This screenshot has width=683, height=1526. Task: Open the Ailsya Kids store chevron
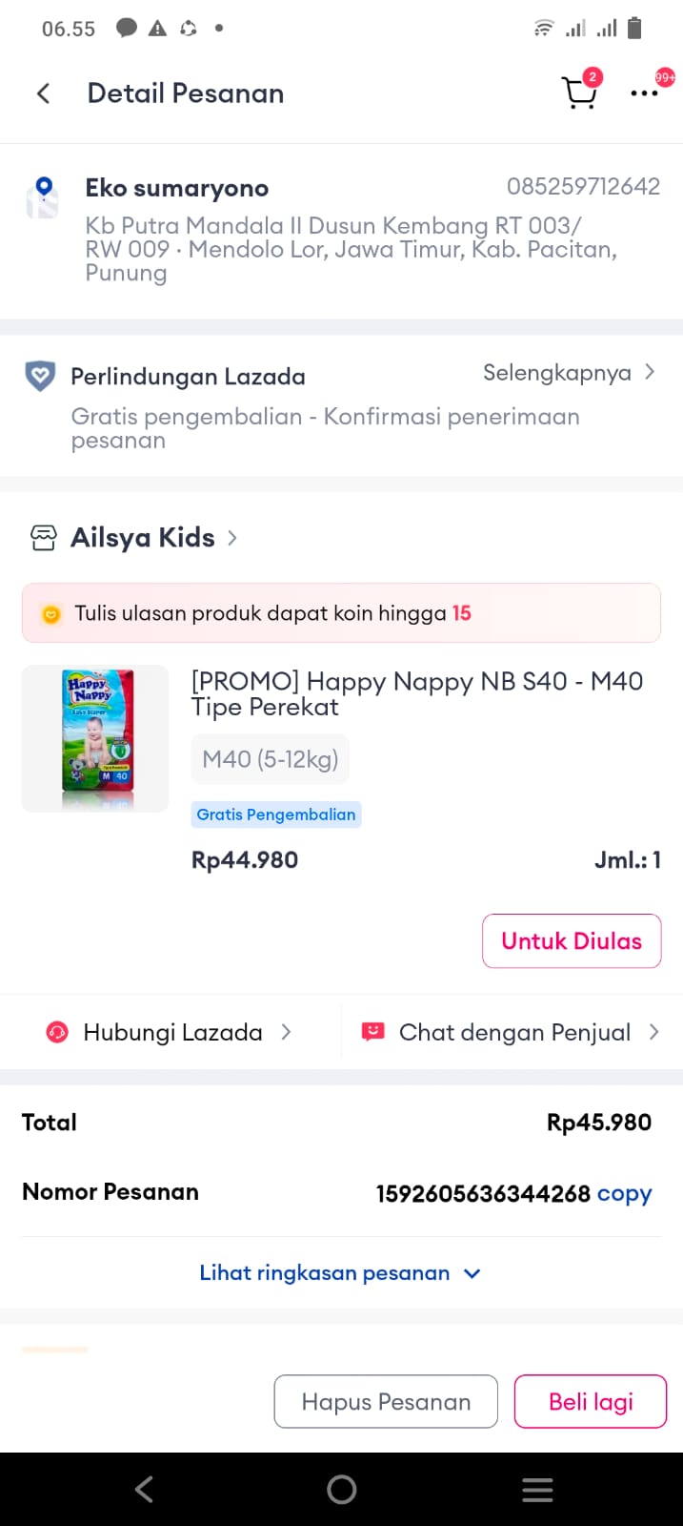[232, 538]
